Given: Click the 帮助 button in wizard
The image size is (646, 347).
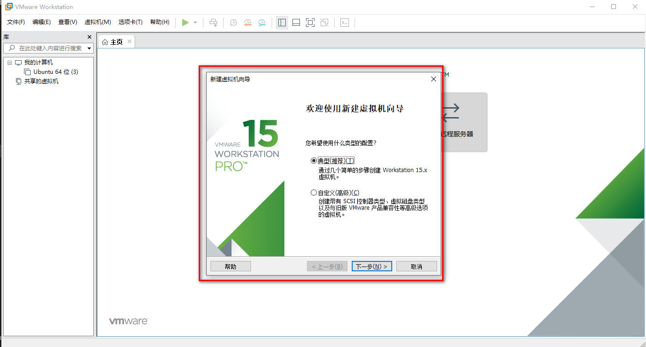Looking at the screenshot, I should [231, 267].
